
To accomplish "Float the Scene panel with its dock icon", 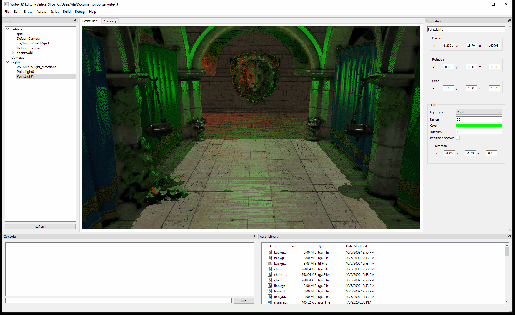I will coord(75,21).
